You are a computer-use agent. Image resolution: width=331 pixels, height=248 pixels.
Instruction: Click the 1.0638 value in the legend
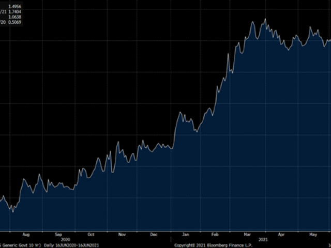pyautogui.click(x=15, y=16)
